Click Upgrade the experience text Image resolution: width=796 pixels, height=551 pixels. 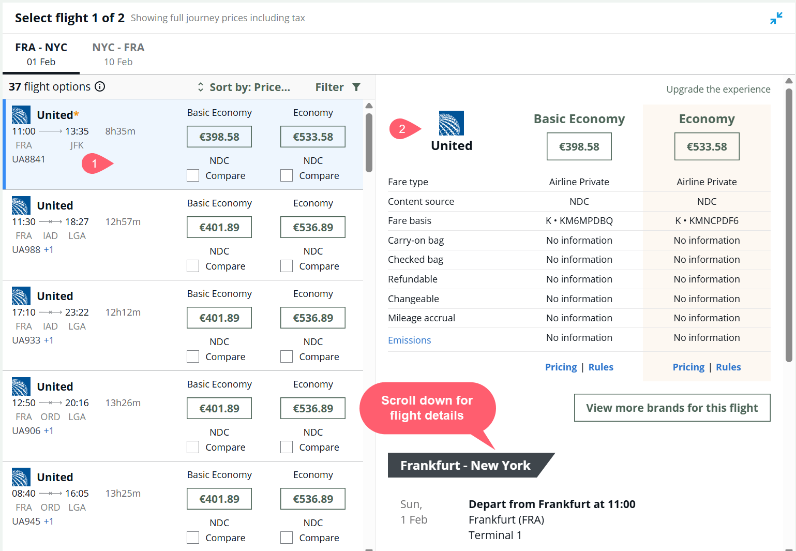(718, 89)
